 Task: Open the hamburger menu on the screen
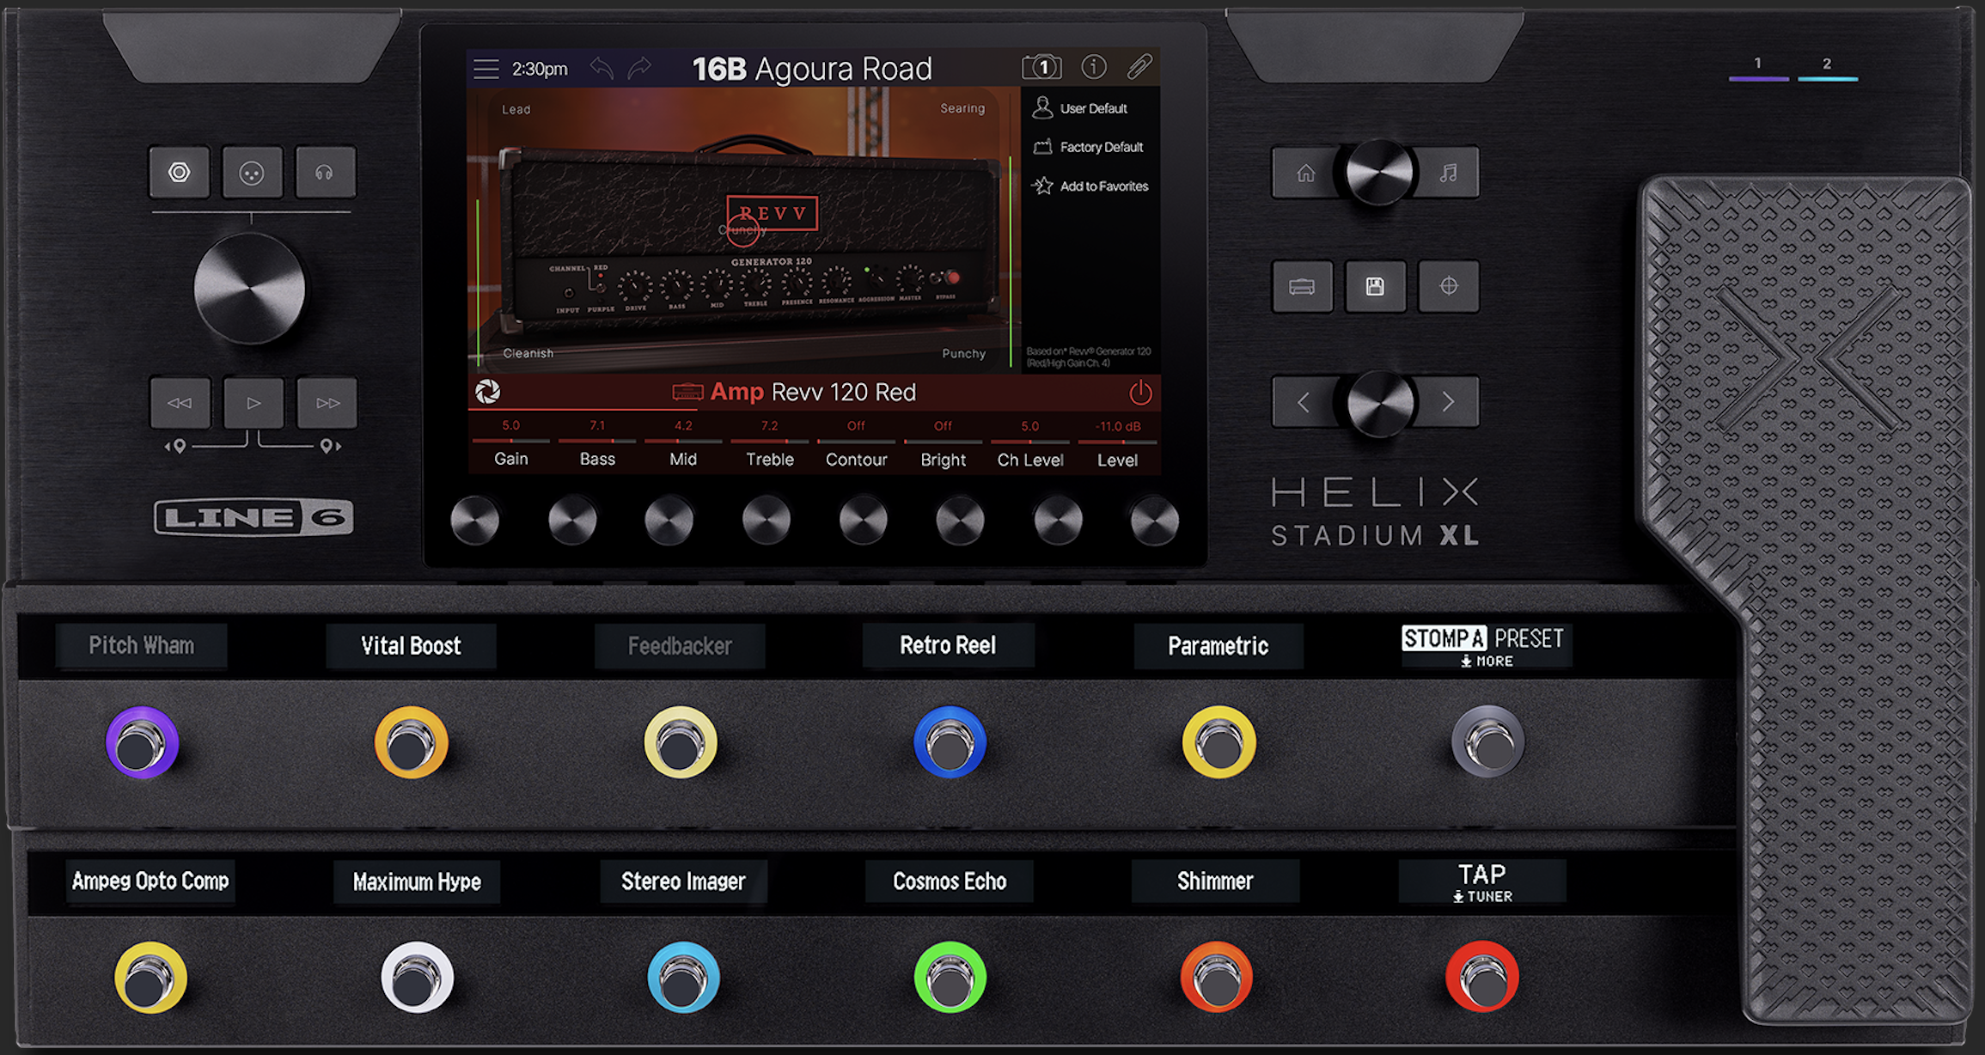486,69
